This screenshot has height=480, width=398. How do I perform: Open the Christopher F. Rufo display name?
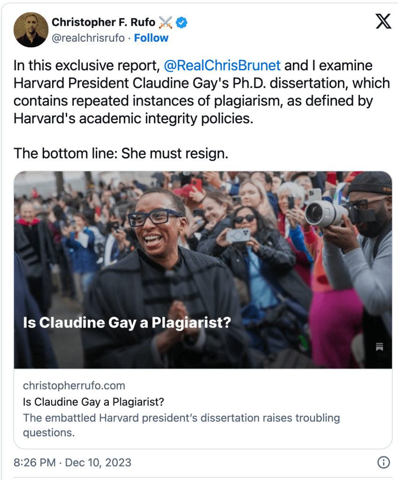coord(103,22)
